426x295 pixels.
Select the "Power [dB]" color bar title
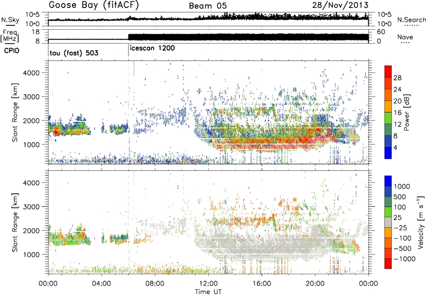[407, 112]
